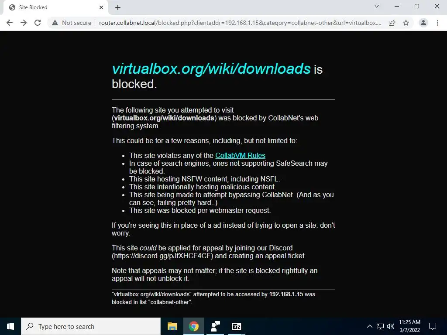447x335 pixels.
Task: Switch to Chrome in the taskbar
Action: [x=193, y=326]
